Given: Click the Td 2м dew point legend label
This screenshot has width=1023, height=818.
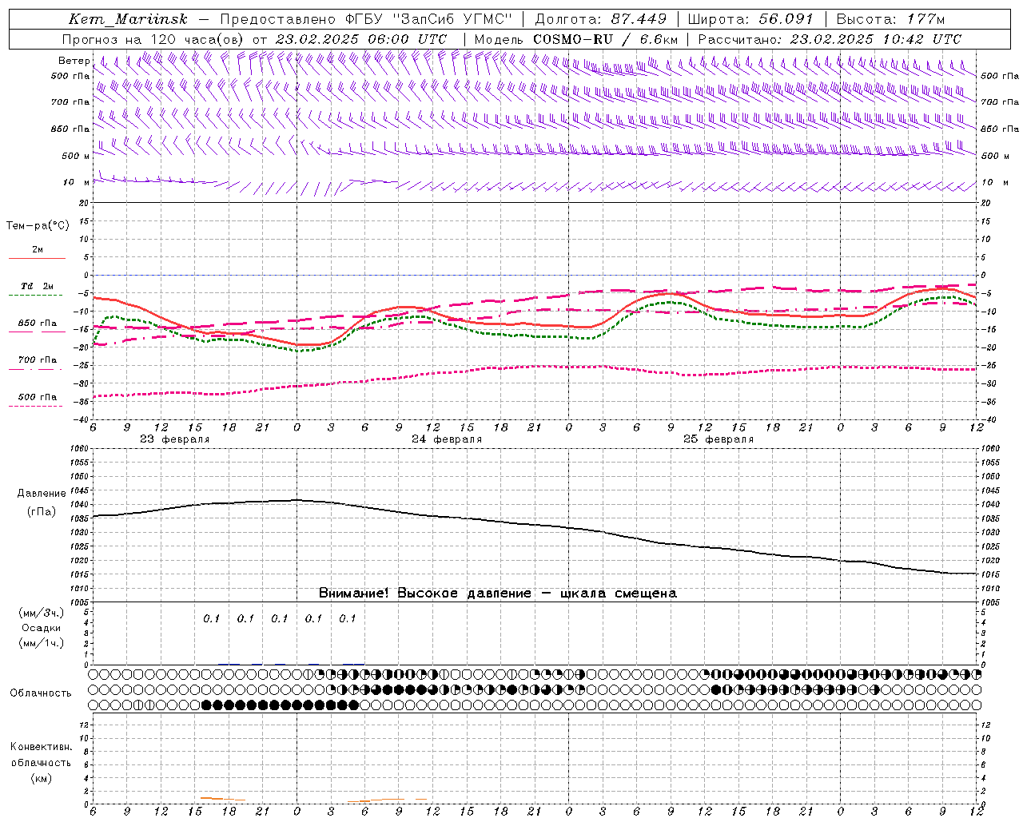Looking at the screenshot, I should pyautogui.click(x=38, y=286).
